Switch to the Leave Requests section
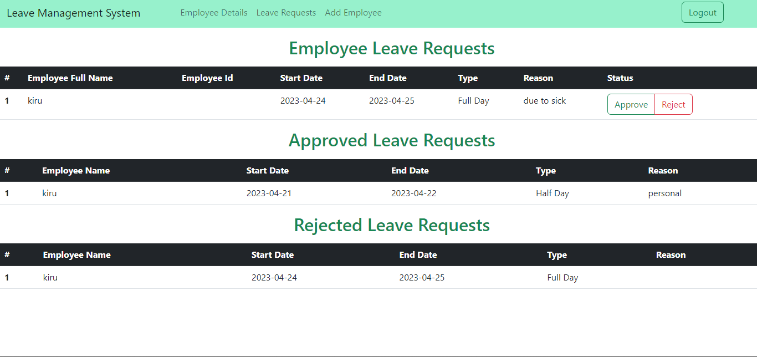Image resolution: width=757 pixels, height=357 pixels. pyautogui.click(x=286, y=12)
